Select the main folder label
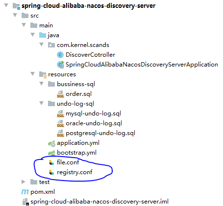 coord(46,25)
